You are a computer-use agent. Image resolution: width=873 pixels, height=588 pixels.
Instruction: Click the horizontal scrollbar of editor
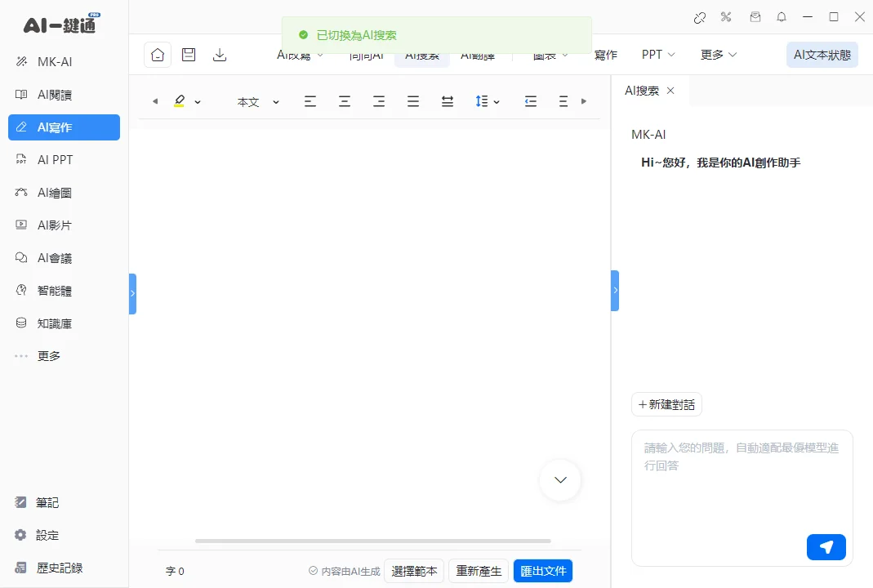tap(373, 541)
